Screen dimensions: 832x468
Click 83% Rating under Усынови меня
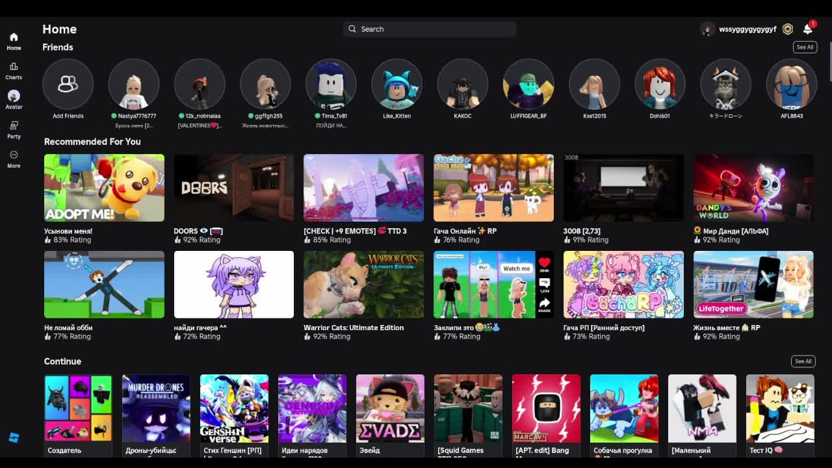[x=68, y=240]
